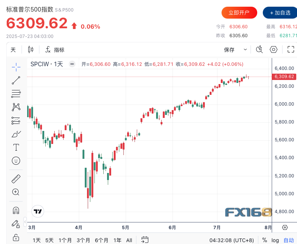Click the zoom in magnifier tool

click(x=16, y=192)
